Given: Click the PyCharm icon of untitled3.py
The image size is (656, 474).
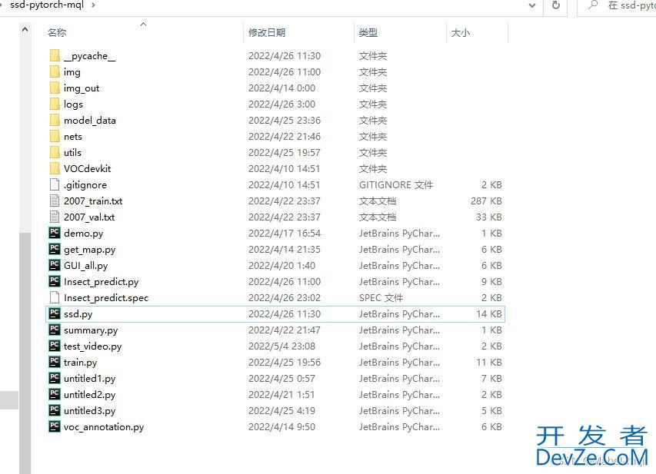Looking at the screenshot, I should click(x=55, y=410).
